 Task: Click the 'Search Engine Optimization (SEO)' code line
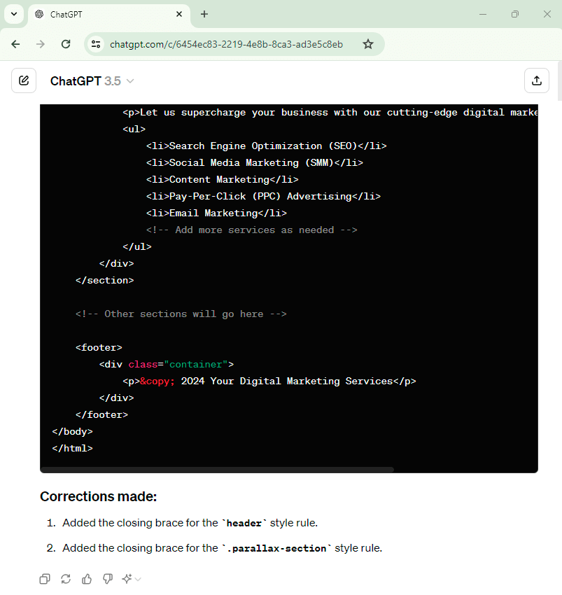click(x=267, y=146)
